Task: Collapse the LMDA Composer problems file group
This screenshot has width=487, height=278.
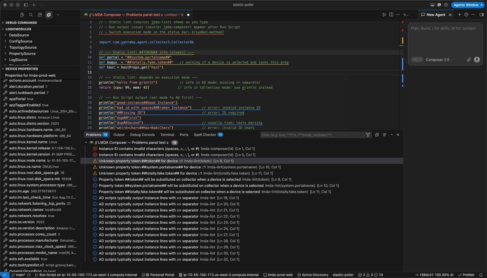Action: tap(86, 143)
